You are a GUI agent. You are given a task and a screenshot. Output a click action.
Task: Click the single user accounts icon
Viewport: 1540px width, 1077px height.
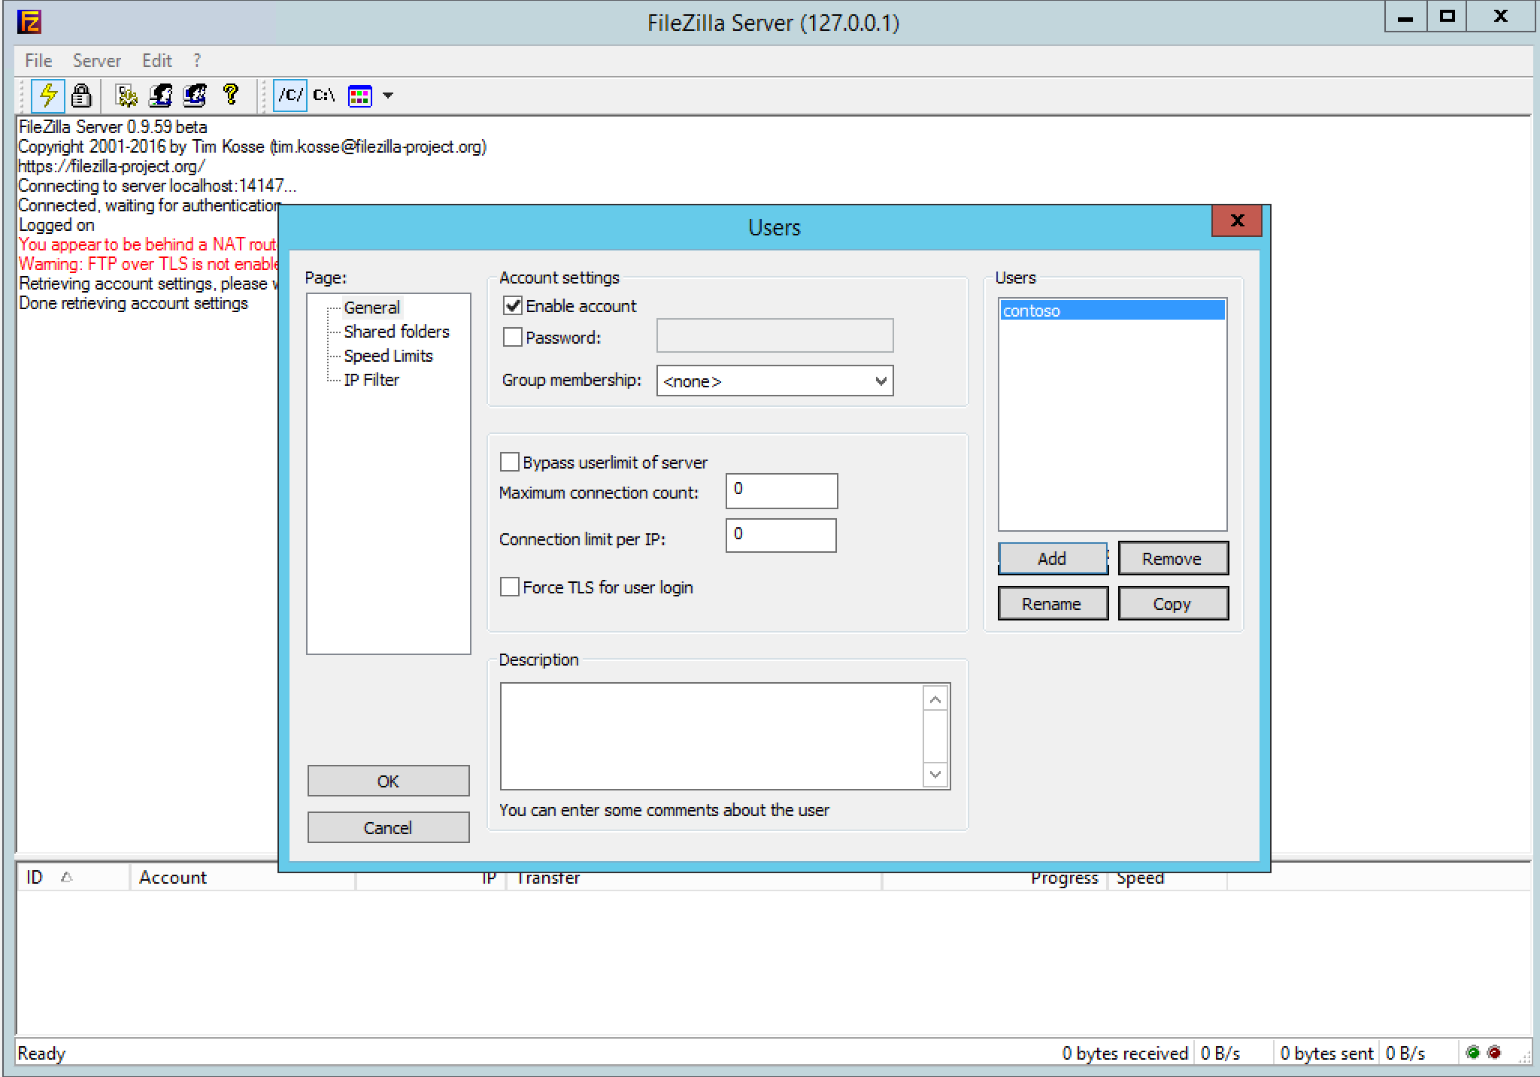coord(160,96)
